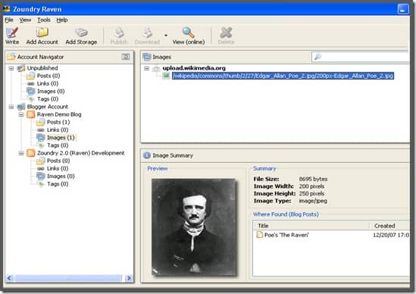Open Posts (1) under Raven Demo Blog
Viewport: 416px width, 294px height.
pos(58,122)
